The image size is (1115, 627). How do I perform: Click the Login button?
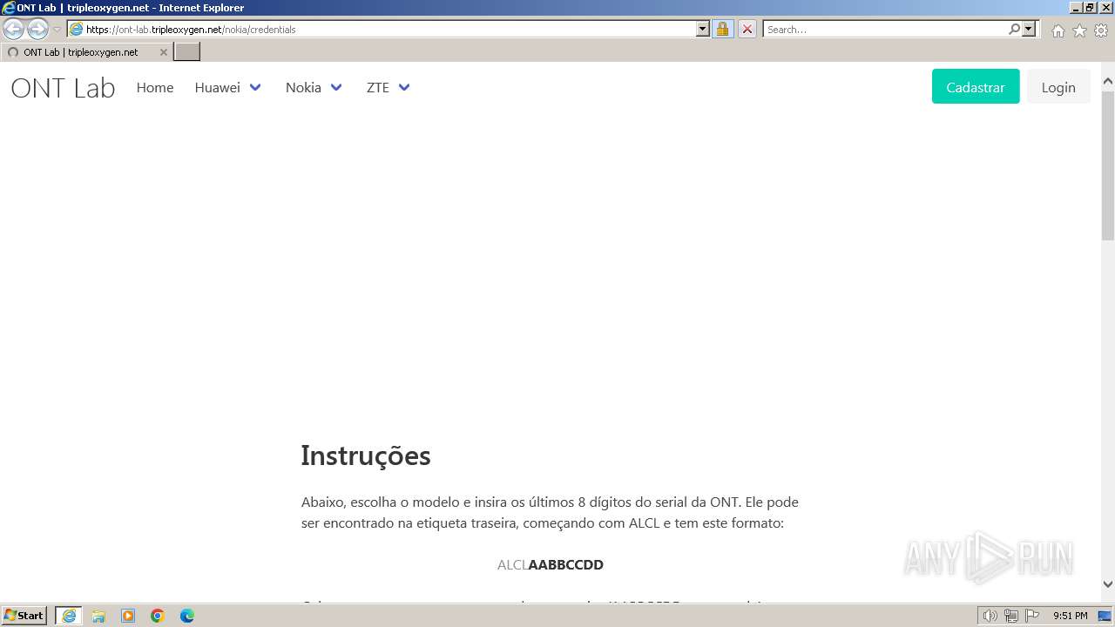click(x=1058, y=87)
